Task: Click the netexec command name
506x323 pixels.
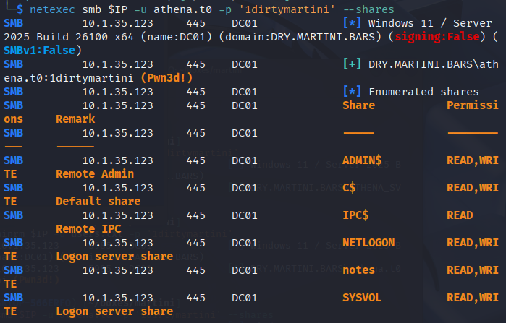Action: (x=52, y=9)
